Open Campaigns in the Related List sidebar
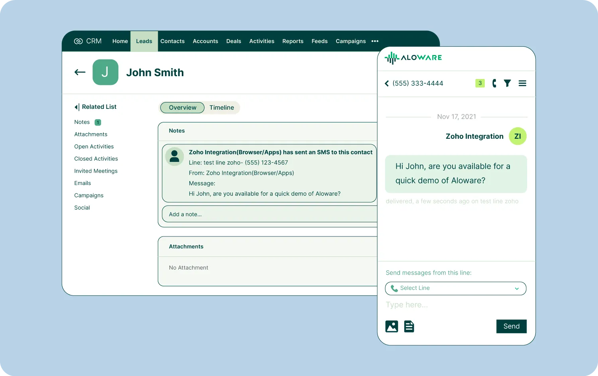Image resolution: width=598 pixels, height=376 pixels. pyautogui.click(x=89, y=195)
